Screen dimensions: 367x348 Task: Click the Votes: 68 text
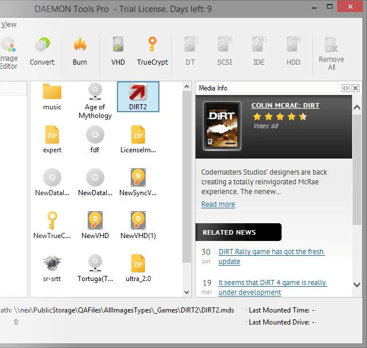click(266, 126)
